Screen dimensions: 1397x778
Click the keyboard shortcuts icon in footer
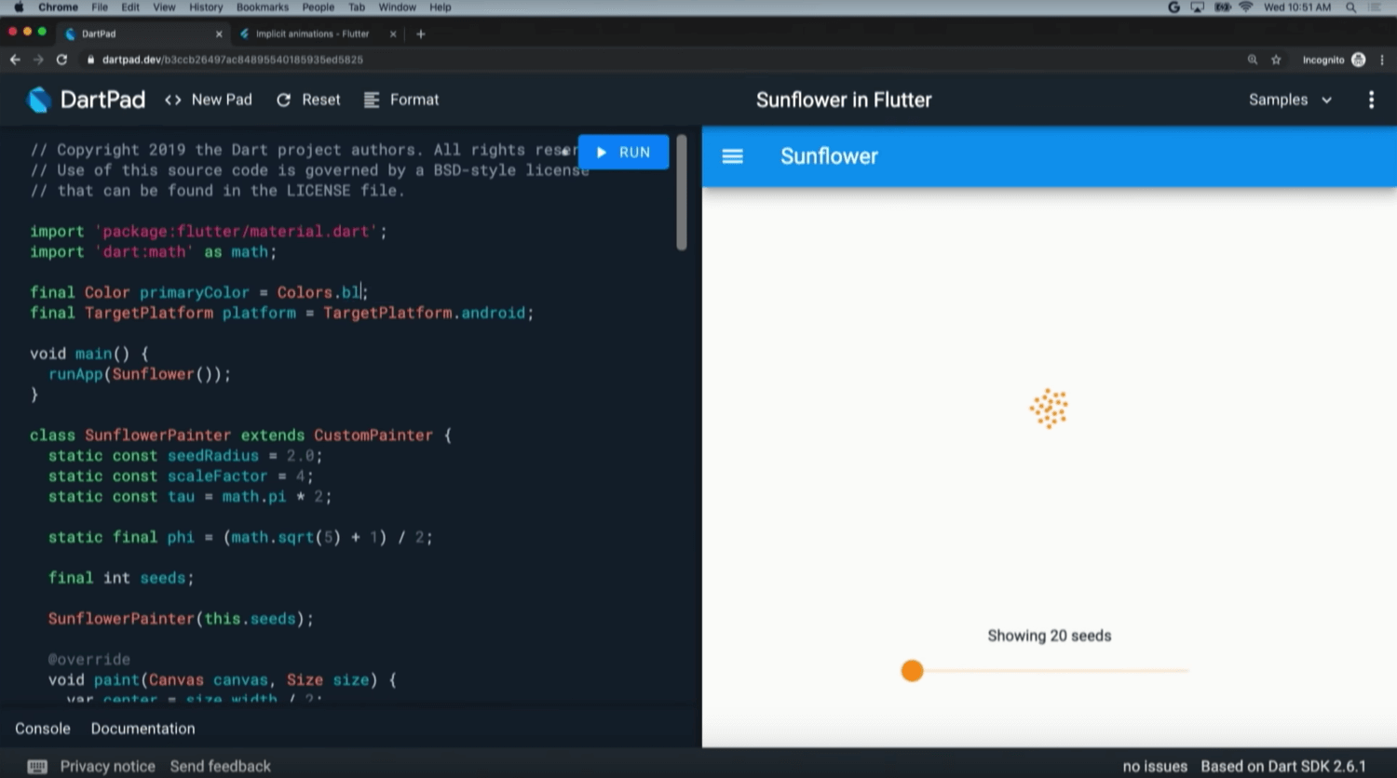pyautogui.click(x=37, y=766)
